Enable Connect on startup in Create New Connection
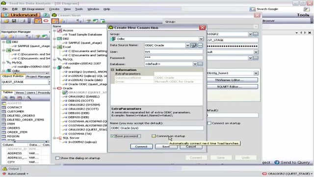 pyautogui.click(x=154, y=136)
